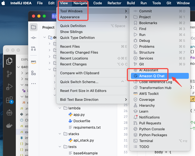
Task: Open VS Code Extensions icon
Action: click(x=10, y=100)
